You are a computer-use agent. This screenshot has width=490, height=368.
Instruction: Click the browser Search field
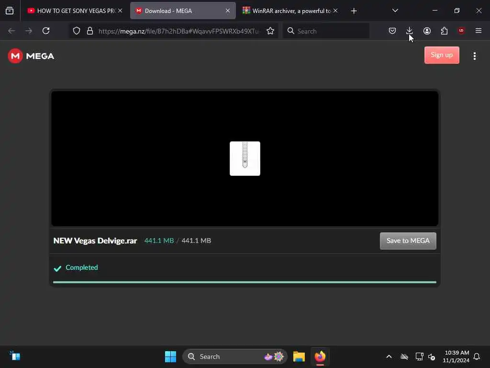[326, 31]
